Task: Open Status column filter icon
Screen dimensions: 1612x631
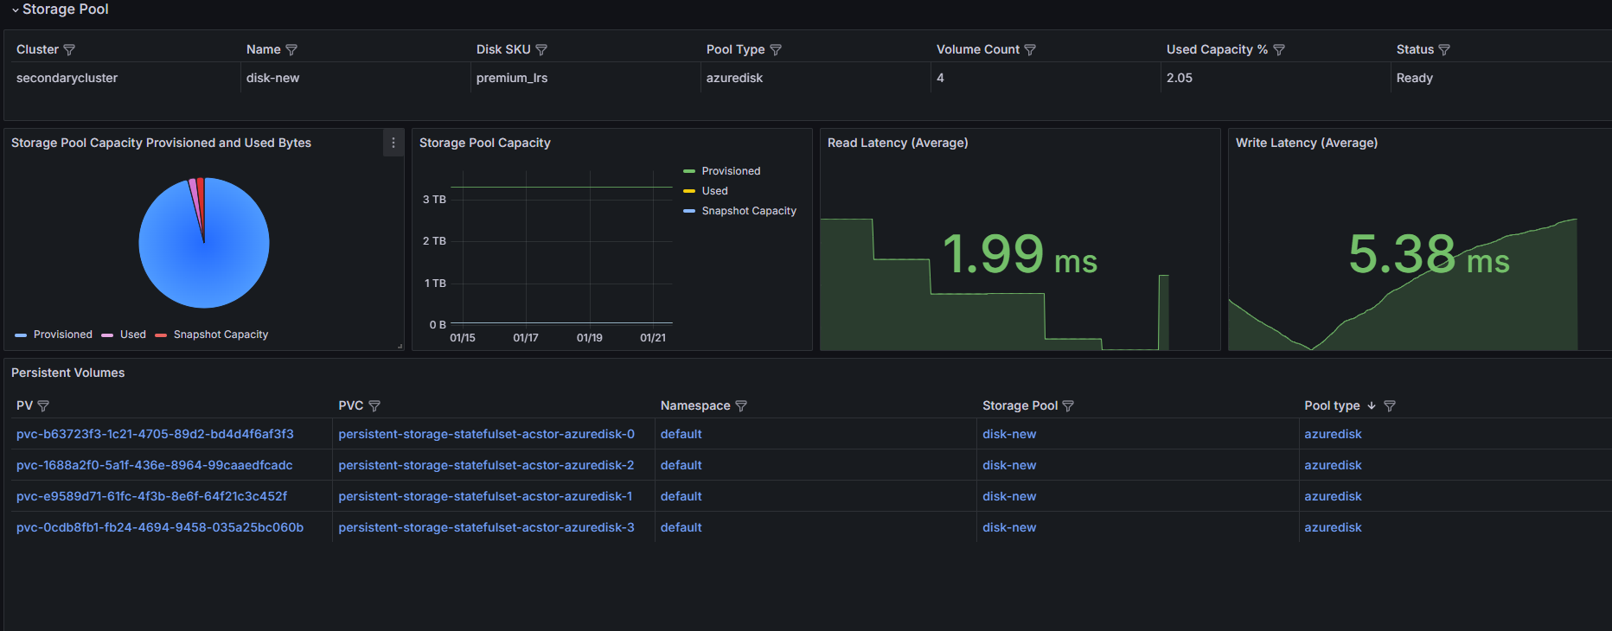Action: (1444, 50)
